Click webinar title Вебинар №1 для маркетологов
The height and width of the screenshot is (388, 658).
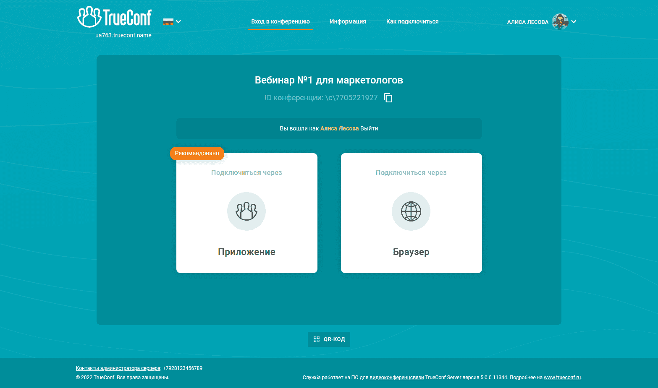click(329, 80)
